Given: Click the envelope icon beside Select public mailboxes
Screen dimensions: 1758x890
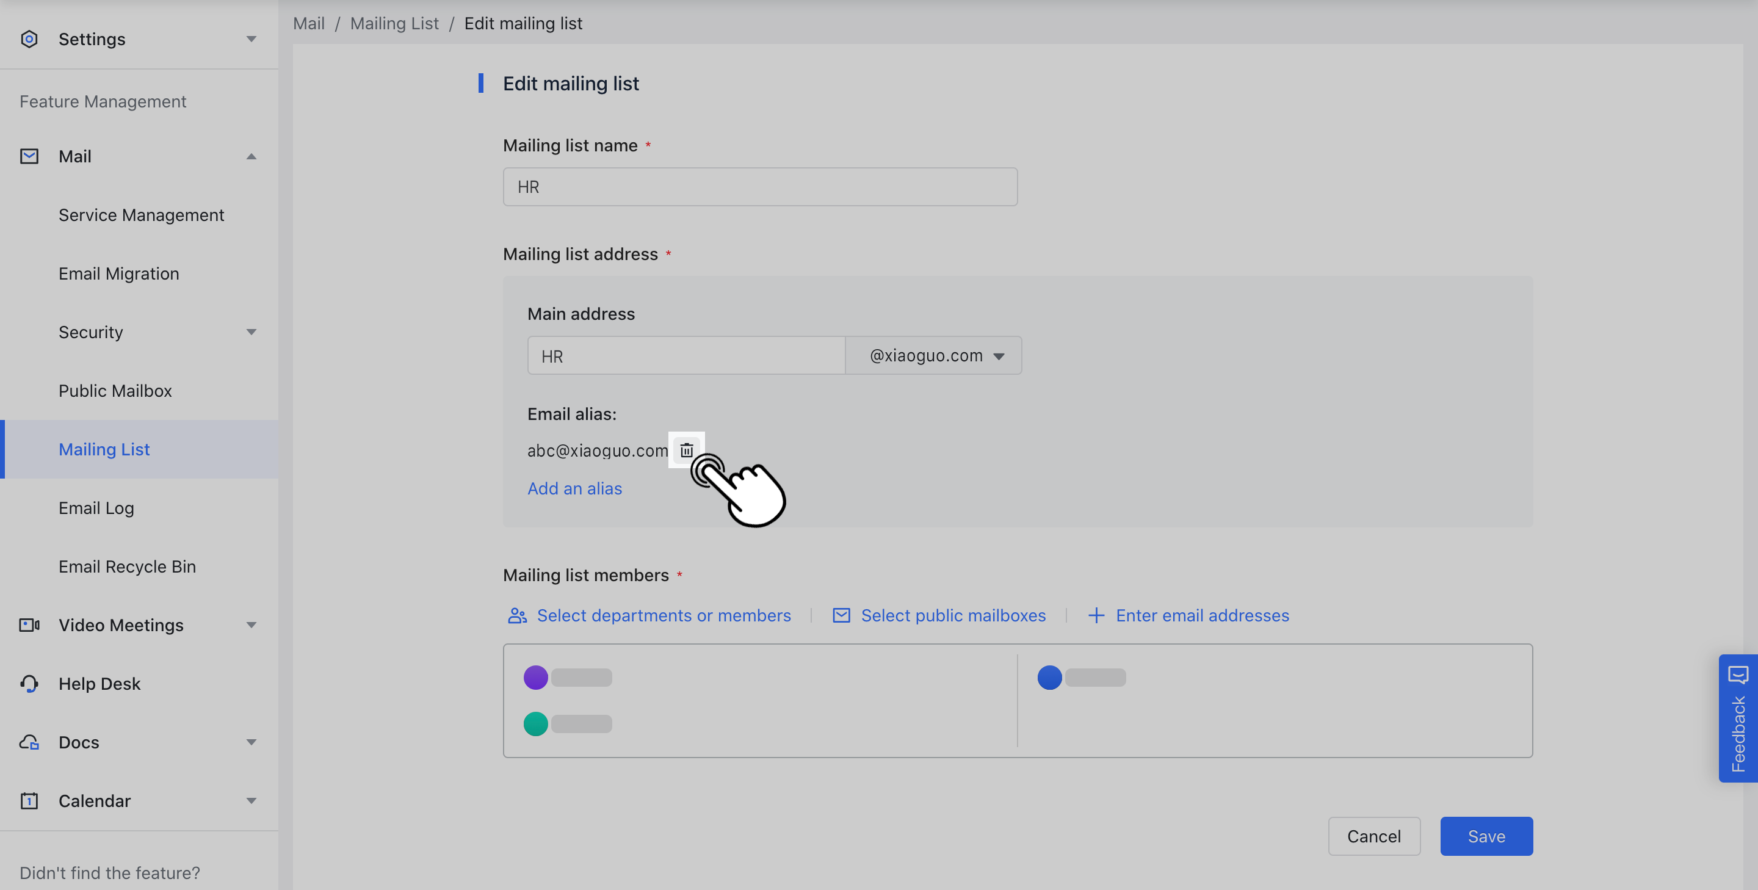Looking at the screenshot, I should tap(841, 615).
